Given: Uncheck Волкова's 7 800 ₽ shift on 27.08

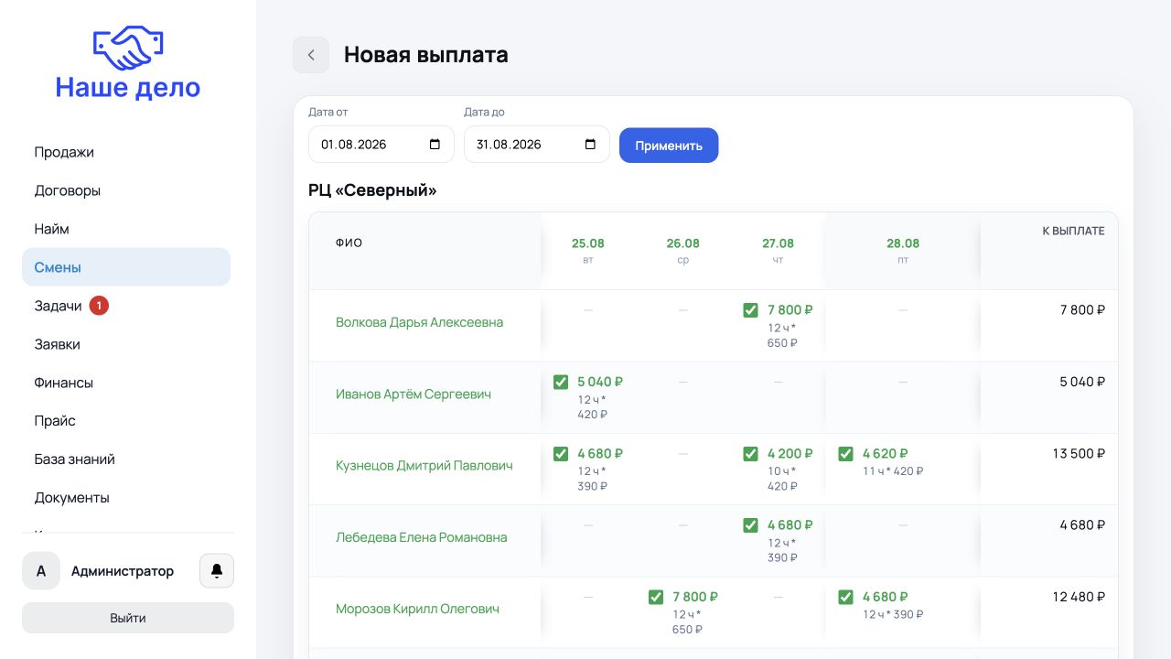Looking at the screenshot, I should pos(751,310).
